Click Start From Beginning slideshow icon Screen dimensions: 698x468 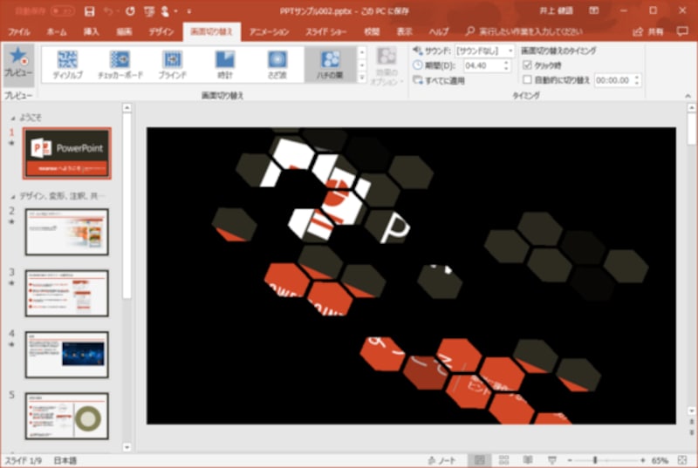[x=149, y=11]
